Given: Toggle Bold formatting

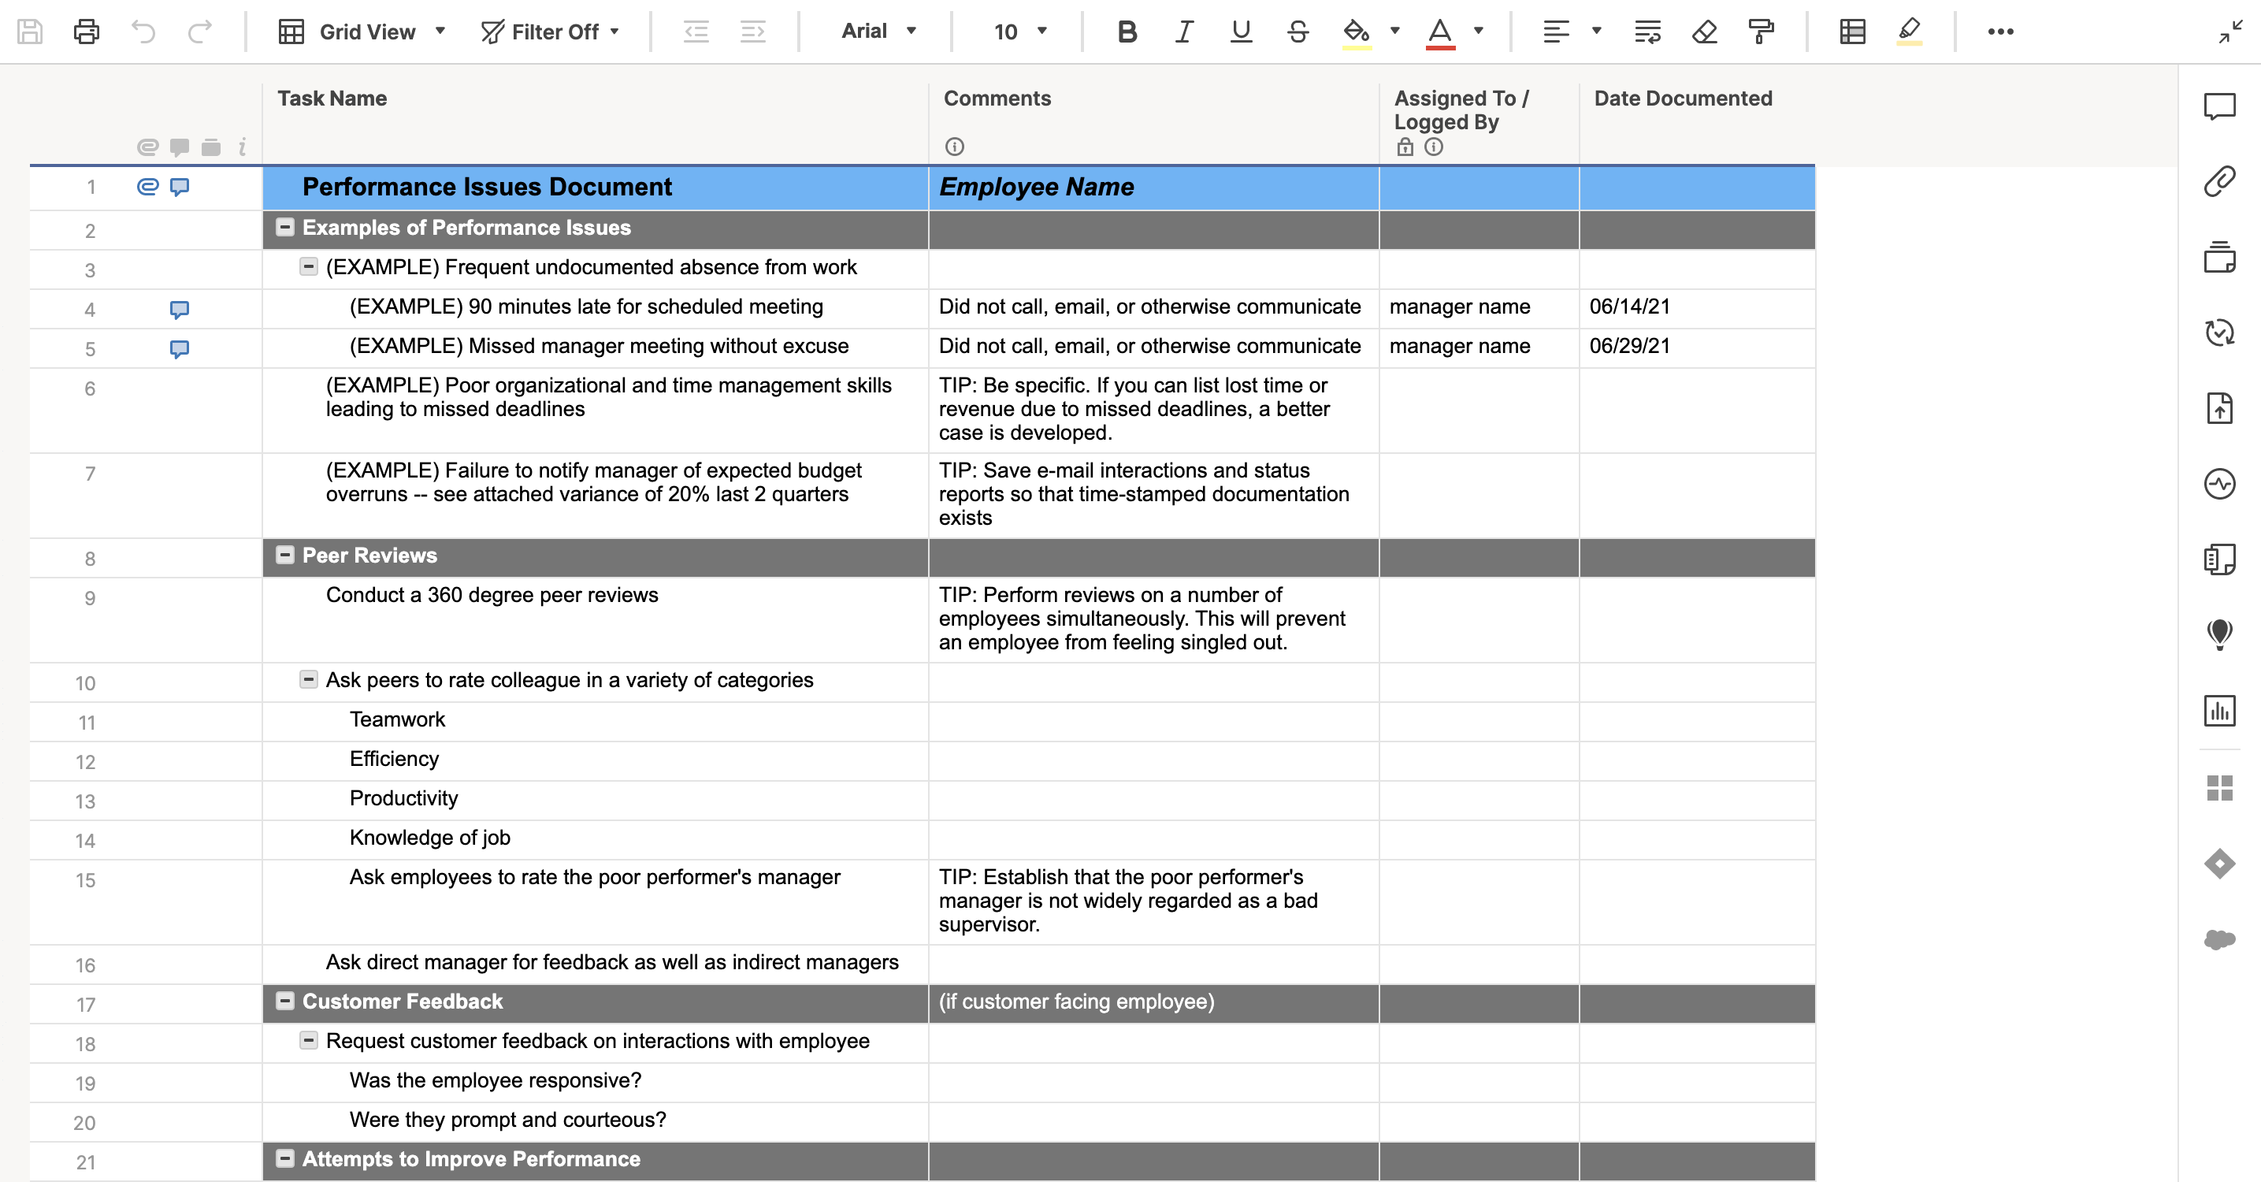Looking at the screenshot, I should point(1127,32).
